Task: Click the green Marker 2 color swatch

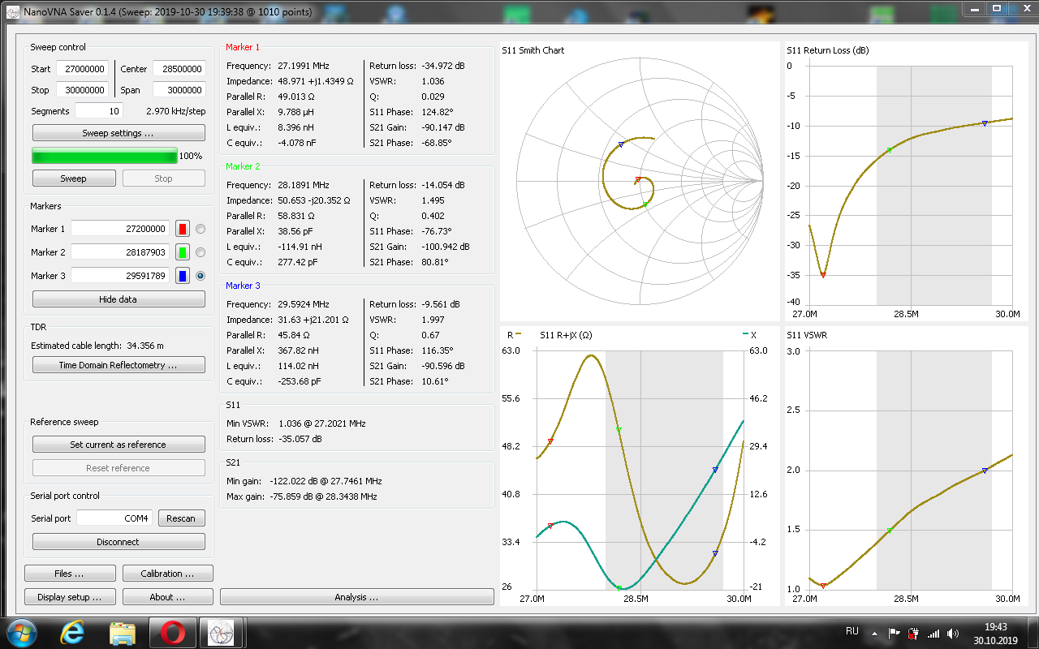Action: (x=183, y=252)
